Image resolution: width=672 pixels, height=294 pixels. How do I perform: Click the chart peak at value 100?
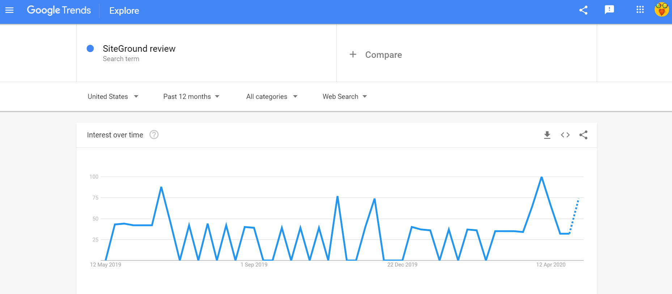(x=541, y=177)
